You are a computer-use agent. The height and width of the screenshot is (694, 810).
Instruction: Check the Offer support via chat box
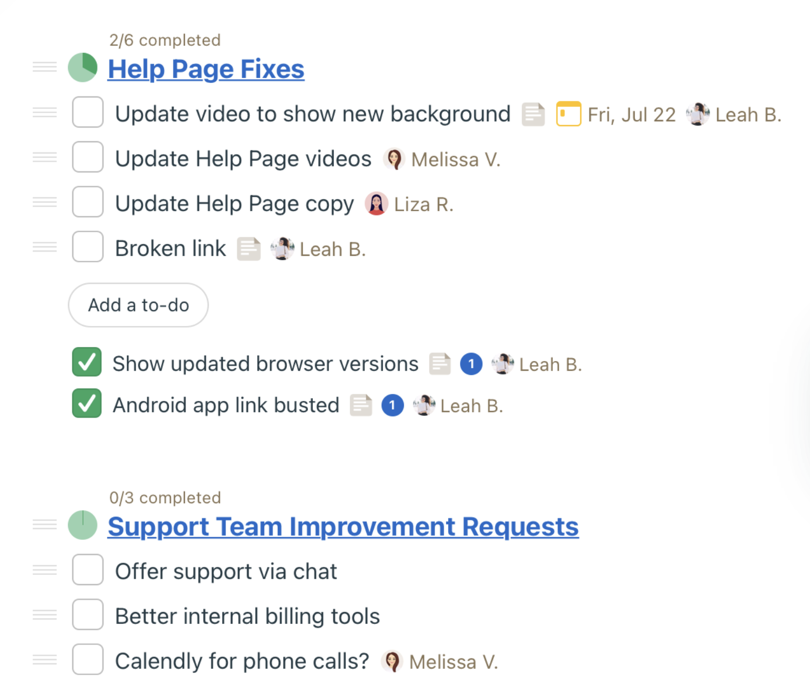(88, 570)
